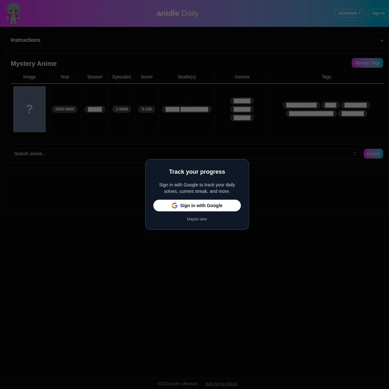
Task: Sign in with Google button
Action: click(x=197, y=206)
